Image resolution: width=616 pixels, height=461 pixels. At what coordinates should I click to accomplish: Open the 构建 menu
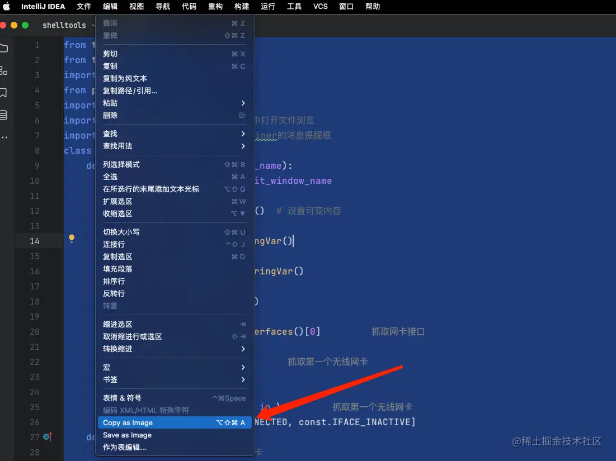click(x=242, y=6)
